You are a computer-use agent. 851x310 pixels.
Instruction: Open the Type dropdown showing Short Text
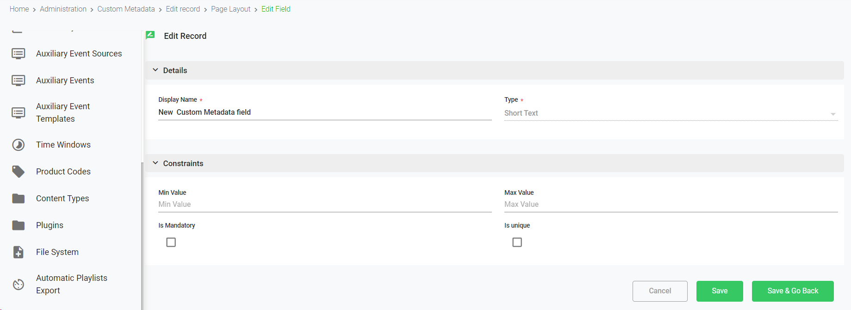point(671,113)
